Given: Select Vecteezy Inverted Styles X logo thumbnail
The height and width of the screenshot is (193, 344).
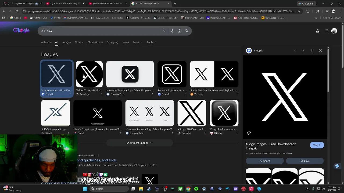Looking at the screenshot, I should [x=214, y=74].
